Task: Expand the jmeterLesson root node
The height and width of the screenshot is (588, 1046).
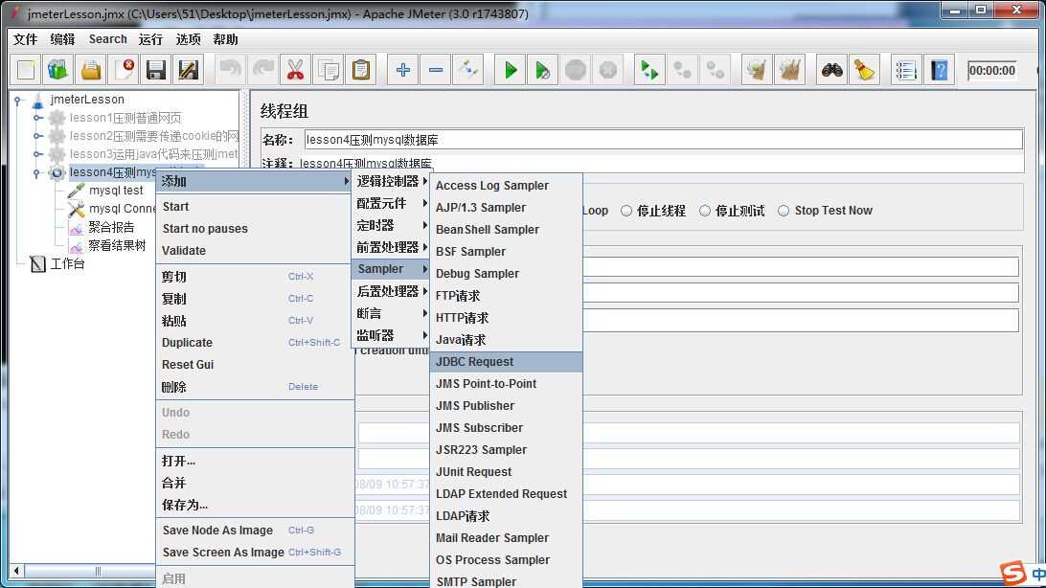Action: [19, 100]
